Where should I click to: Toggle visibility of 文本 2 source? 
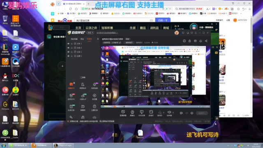click(x=69, y=44)
